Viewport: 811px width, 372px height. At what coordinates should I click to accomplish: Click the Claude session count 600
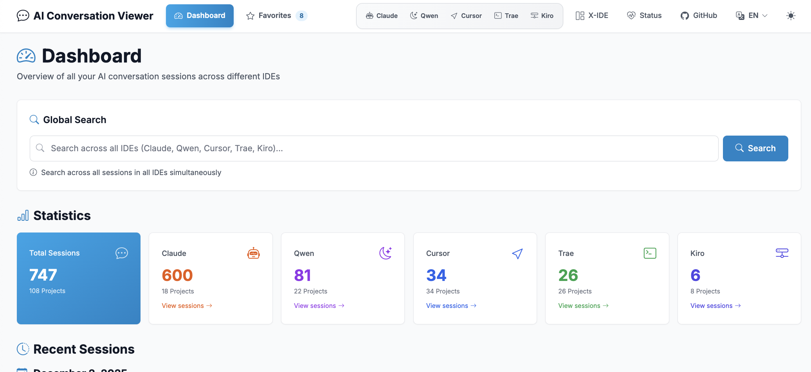pyautogui.click(x=177, y=275)
